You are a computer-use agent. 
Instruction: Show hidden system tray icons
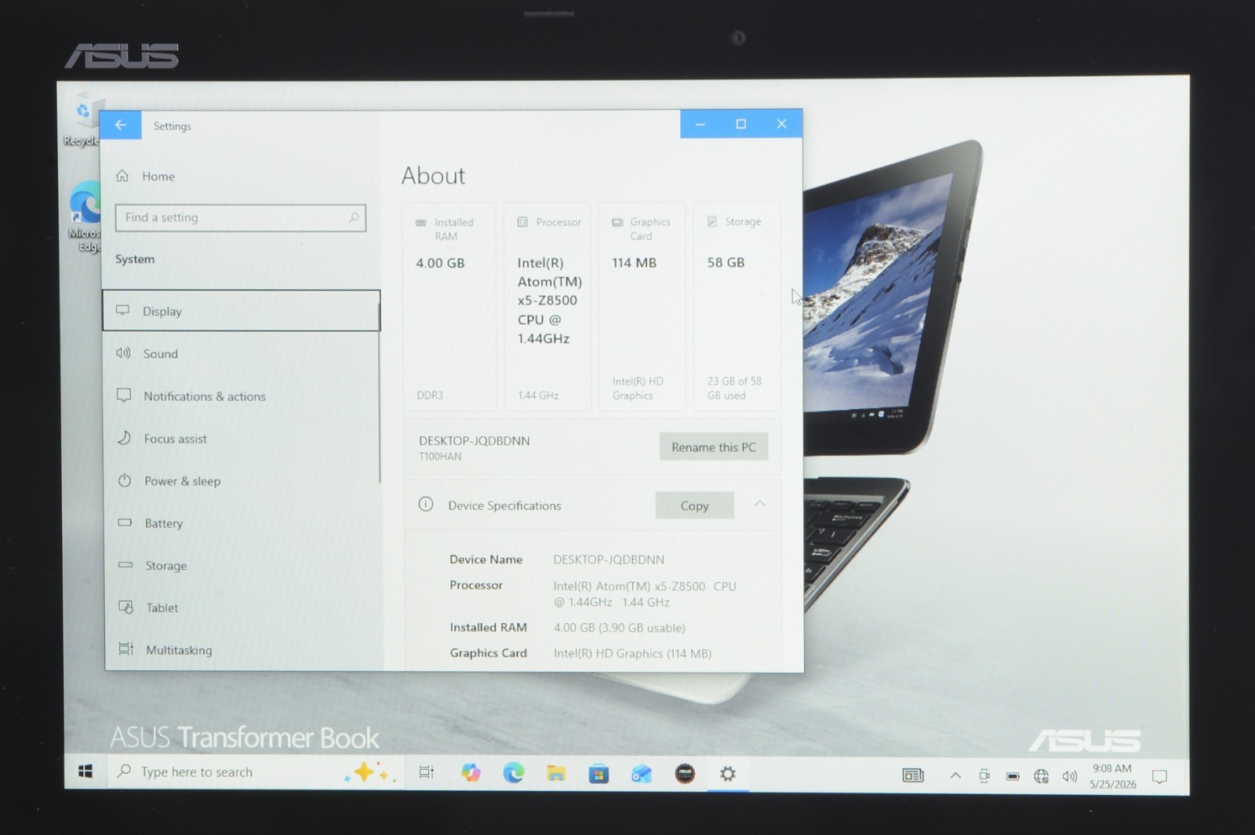click(x=955, y=775)
